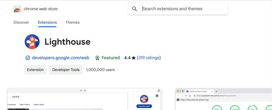Open the Themes tab

click(73, 22)
